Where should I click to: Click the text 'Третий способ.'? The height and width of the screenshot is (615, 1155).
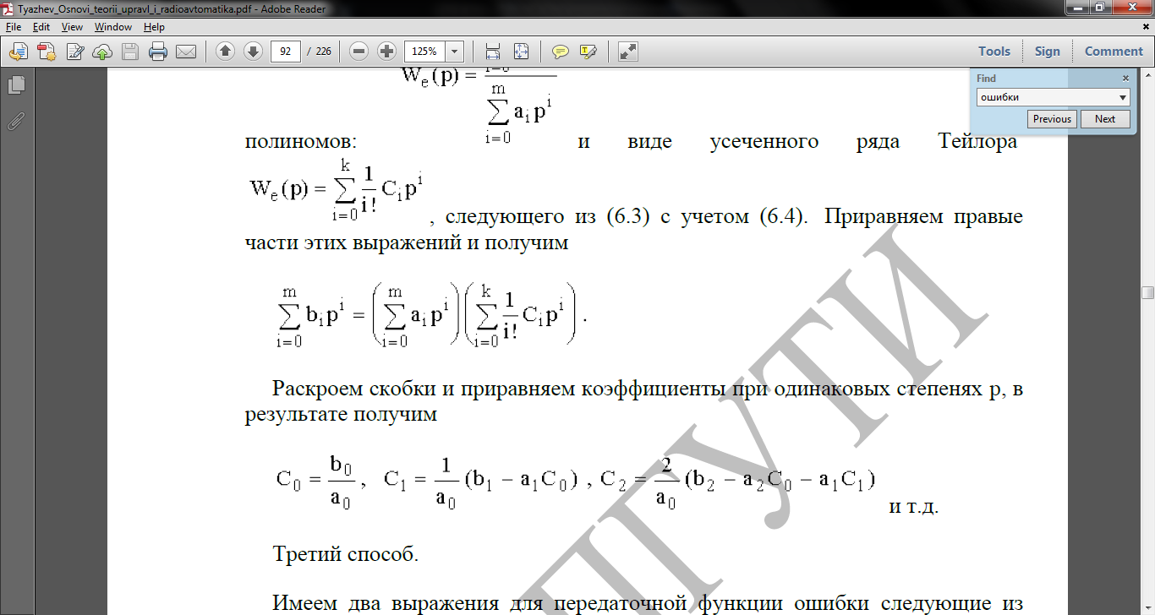345,555
